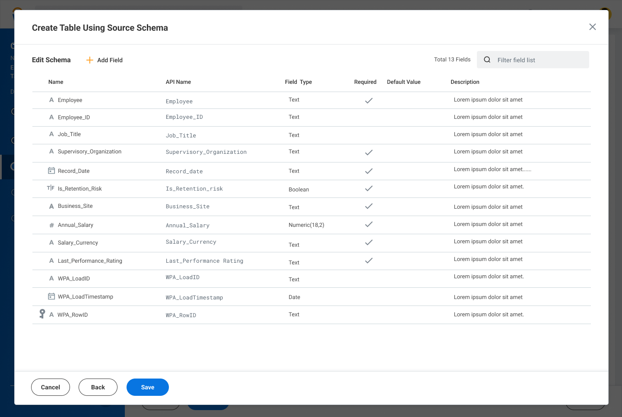Click the text type icon beside Employee_ID
This screenshot has height=417, width=622.
(x=51, y=117)
